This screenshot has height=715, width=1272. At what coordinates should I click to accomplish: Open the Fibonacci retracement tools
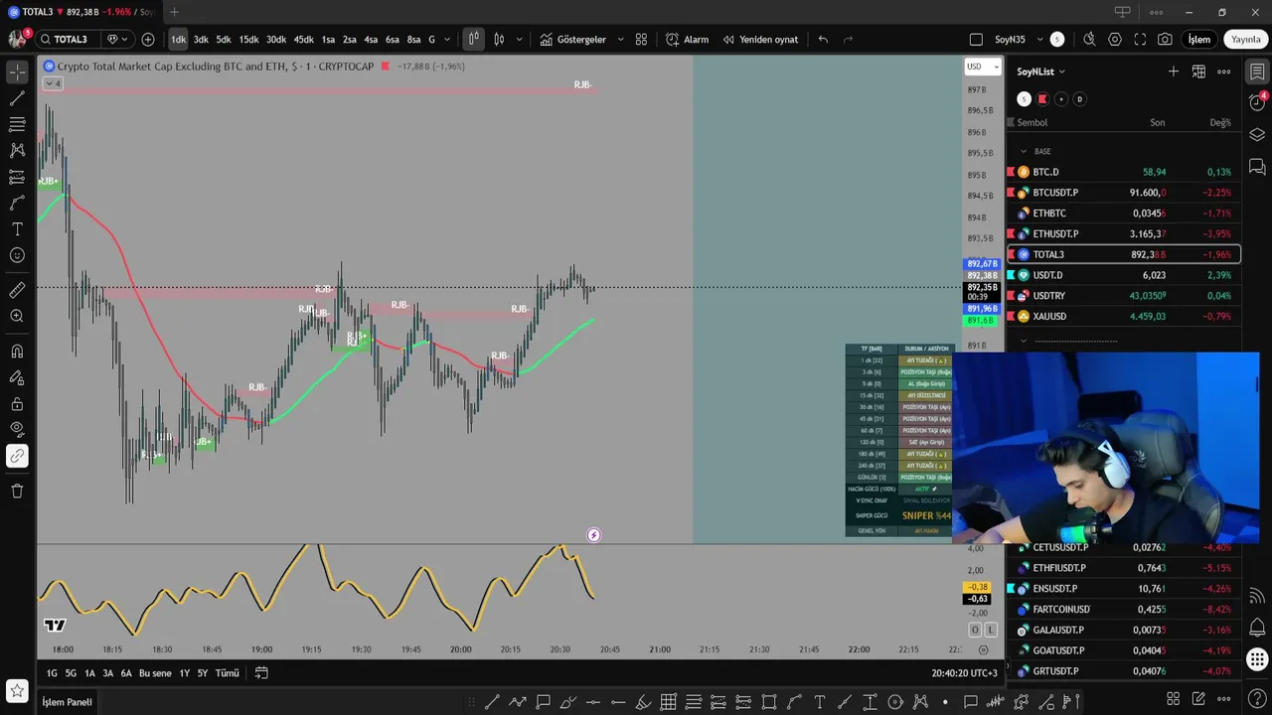tap(17, 124)
